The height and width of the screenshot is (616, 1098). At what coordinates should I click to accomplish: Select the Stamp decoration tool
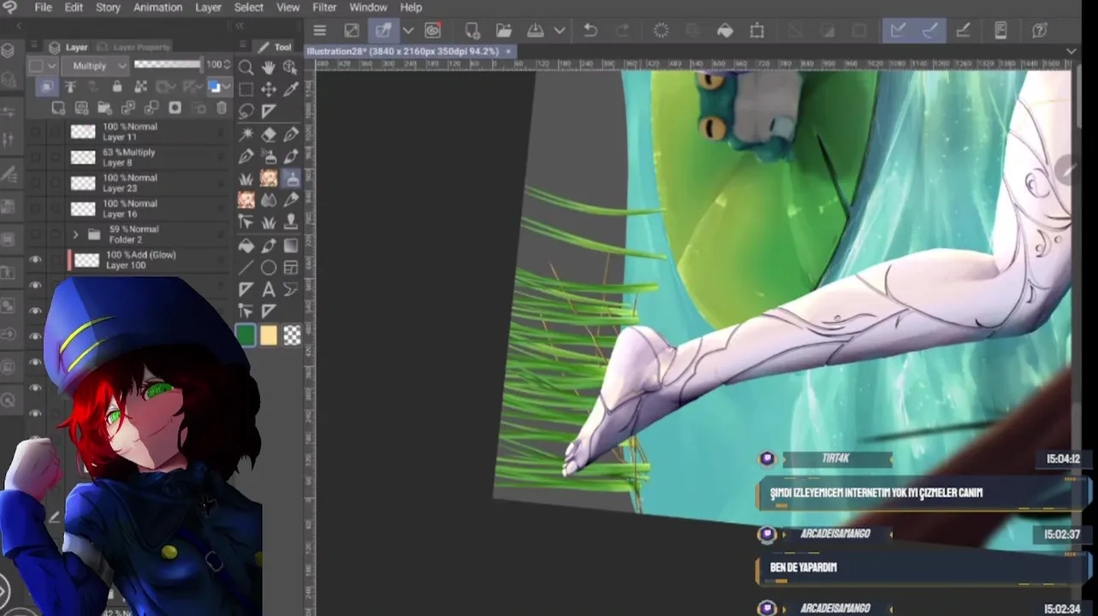coord(291,222)
